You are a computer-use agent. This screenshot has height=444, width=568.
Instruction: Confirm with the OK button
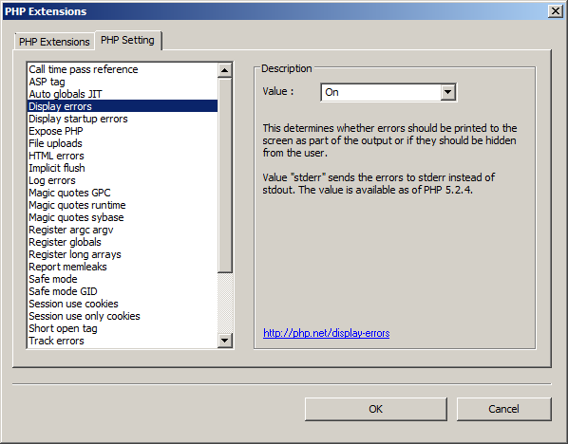pos(375,409)
